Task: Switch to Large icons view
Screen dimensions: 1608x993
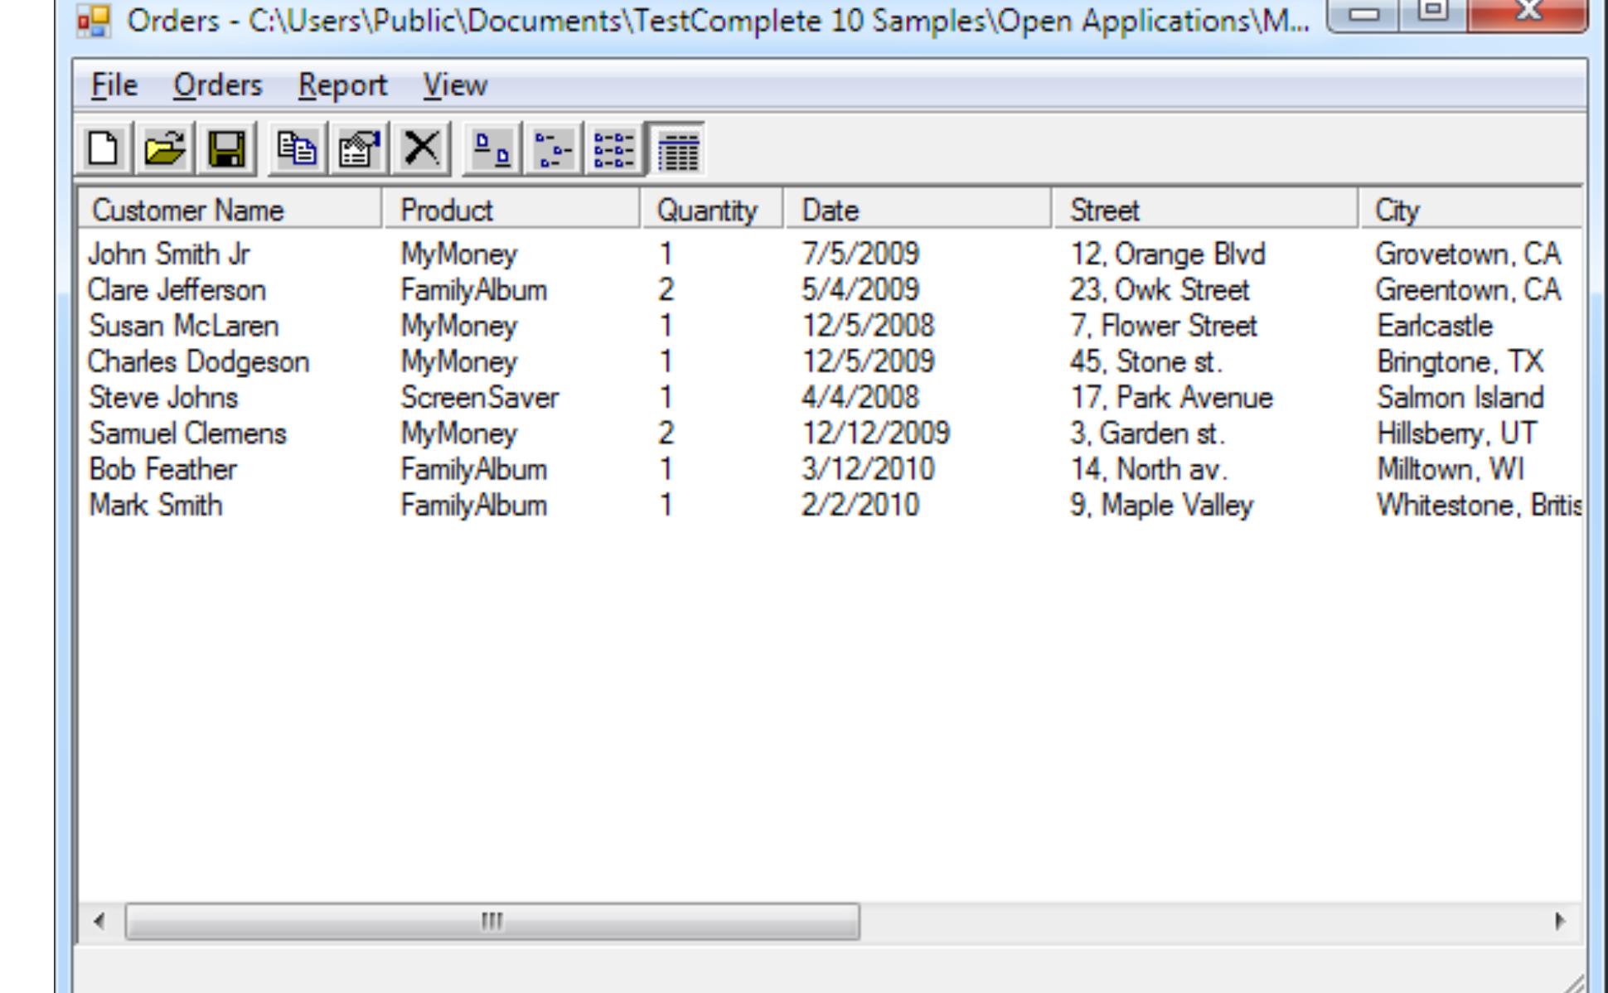Action: click(x=492, y=150)
